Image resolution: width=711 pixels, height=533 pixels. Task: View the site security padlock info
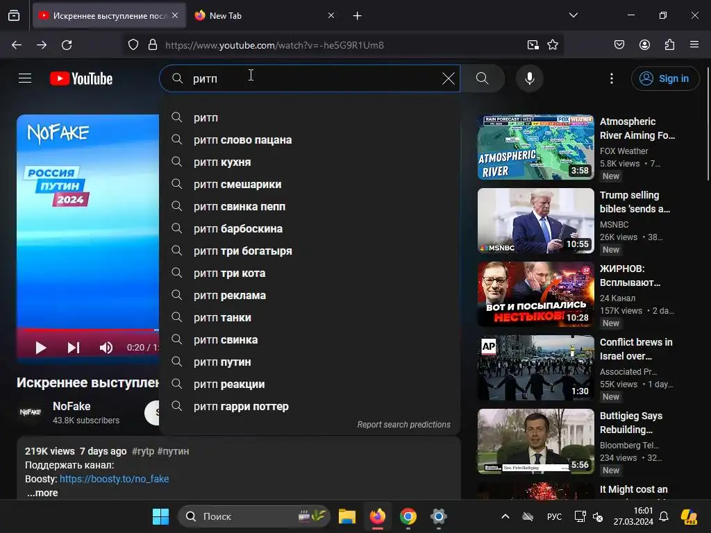(153, 45)
